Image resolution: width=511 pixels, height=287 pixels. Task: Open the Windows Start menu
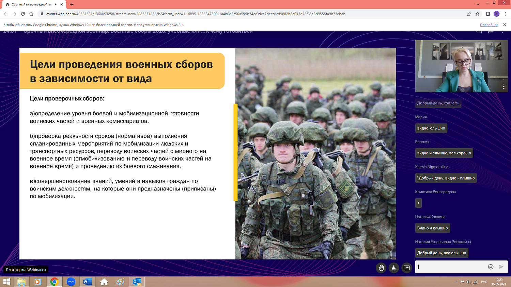pyautogui.click(x=6, y=282)
